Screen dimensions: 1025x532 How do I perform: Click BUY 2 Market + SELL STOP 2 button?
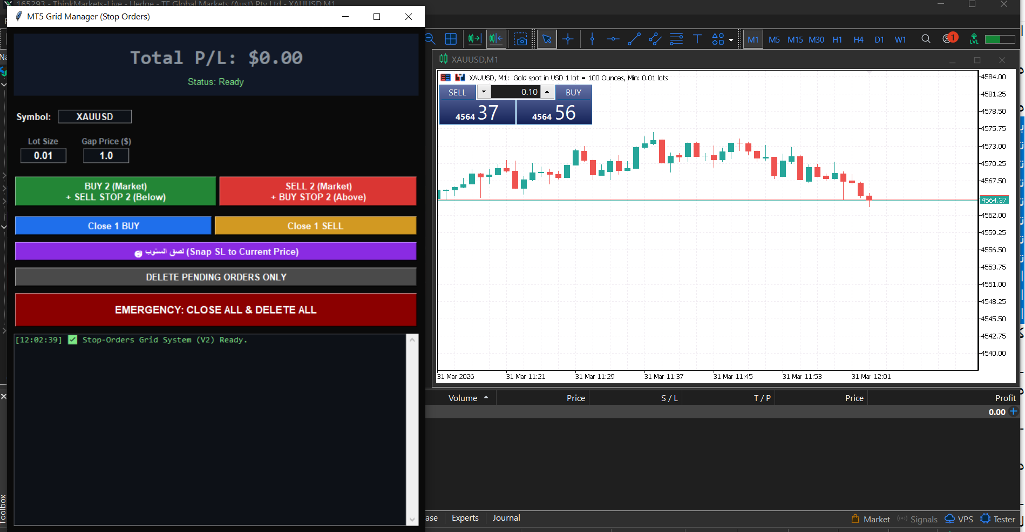pyautogui.click(x=115, y=191)
